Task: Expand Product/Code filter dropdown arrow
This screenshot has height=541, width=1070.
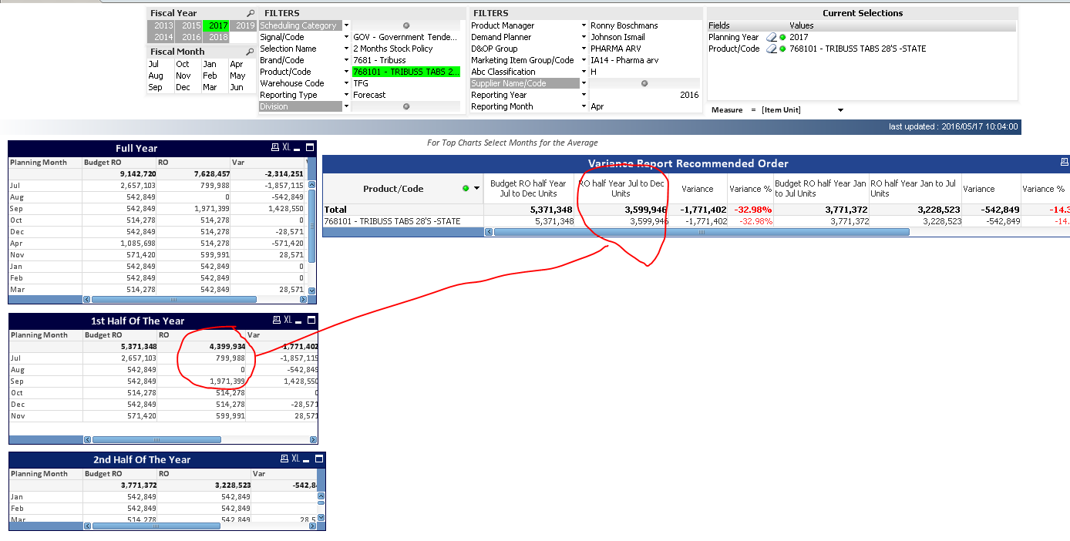Action: tap(346, 72)
